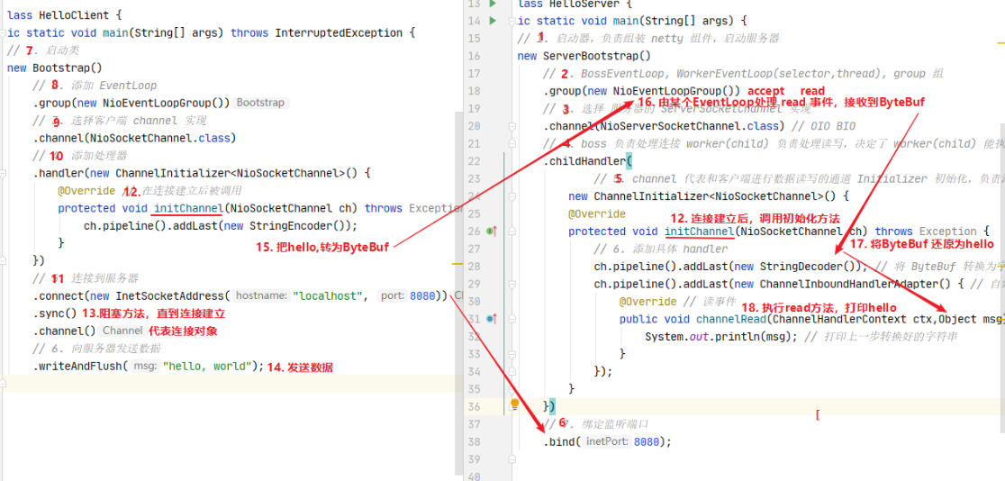Click 8080 value in the .bind call
The width and height of the screenshot is (1005, 481).
(x=646, y=441)
